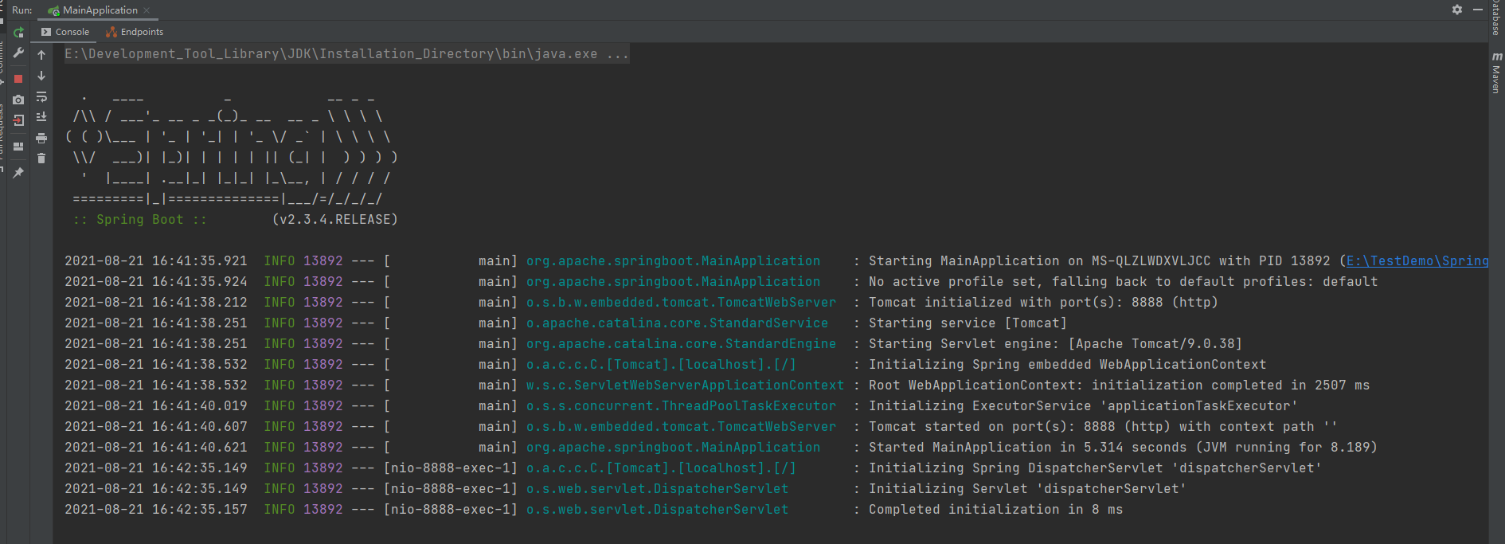Click 'Starting service [Tomcat]' log message
Screen dimensions: 1505x544
click(x=967, y=323)
